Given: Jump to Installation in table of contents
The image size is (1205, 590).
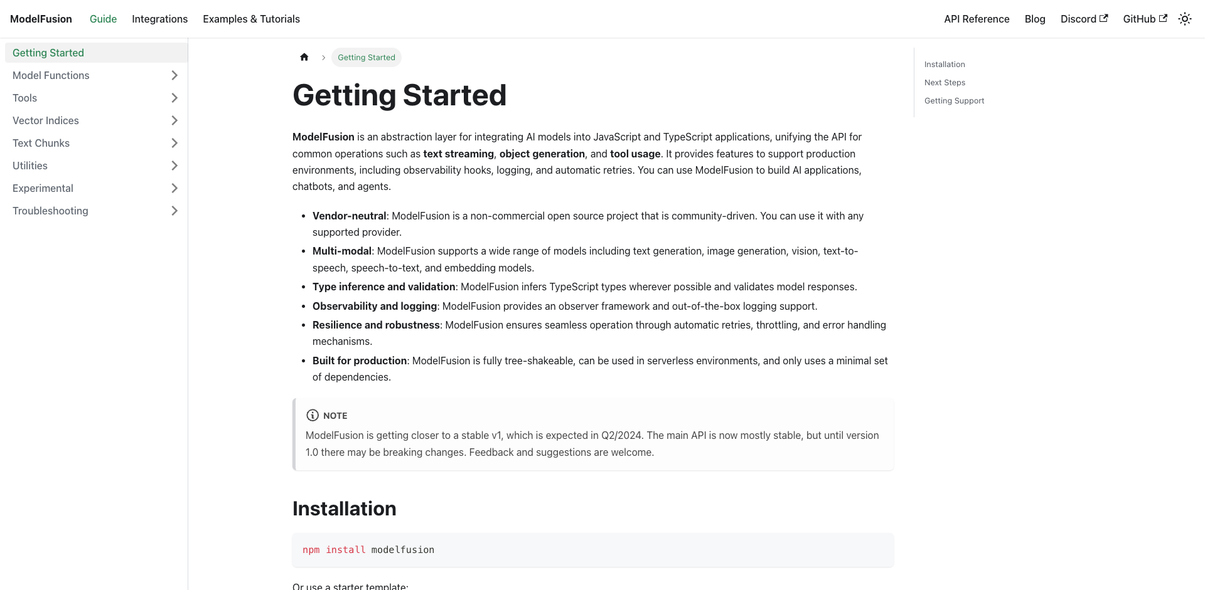Looking at the screenshot, I should pyautogui.click(x=945, y=65).
